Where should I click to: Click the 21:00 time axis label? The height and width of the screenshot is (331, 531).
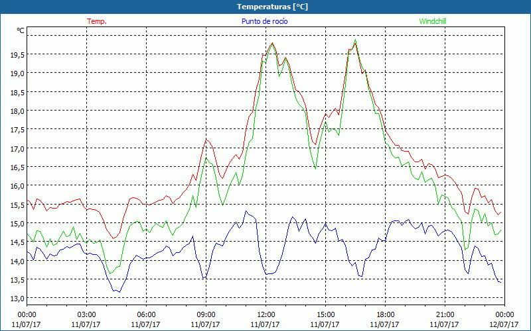pyautogui.click(x=445, y=315)
